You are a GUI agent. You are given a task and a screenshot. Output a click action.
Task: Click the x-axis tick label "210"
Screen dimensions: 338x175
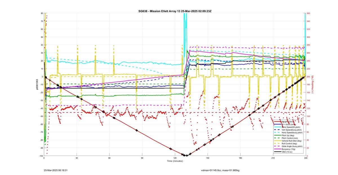(273, 158)
